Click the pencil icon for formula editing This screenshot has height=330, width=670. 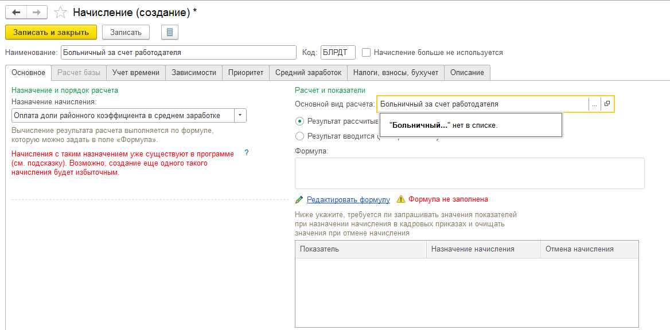tap(299, 199)
